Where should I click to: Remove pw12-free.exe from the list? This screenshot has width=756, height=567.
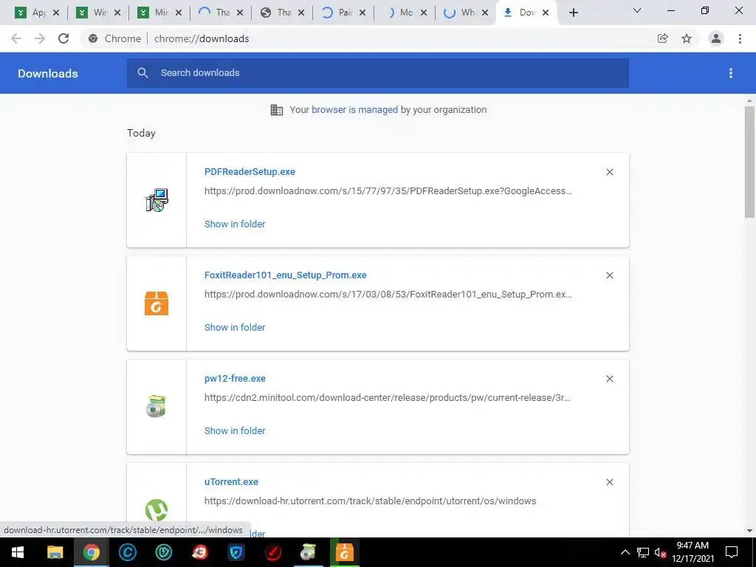[x=610, y=379]
